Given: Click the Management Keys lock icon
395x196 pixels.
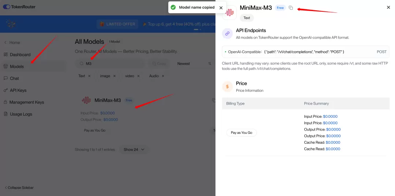Looking at the screenshot, I should point(5,102).
